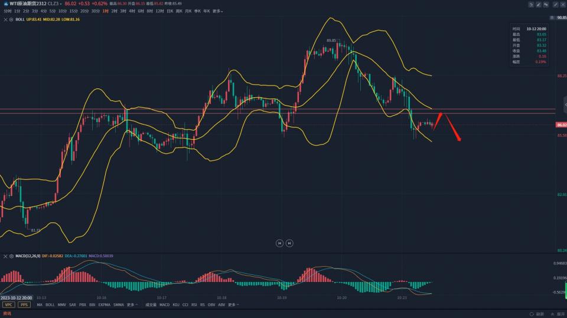Screen dimensions: 567x318
Task: Expand 更多 sub-indicators list after ABV
Action: tap(233, 305)
